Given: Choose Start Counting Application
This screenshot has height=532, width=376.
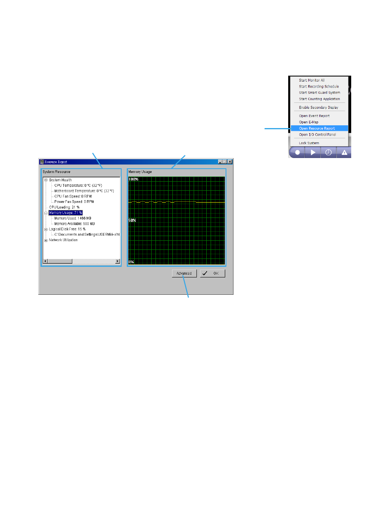Looking at the screenshot, I should [319, 99].
